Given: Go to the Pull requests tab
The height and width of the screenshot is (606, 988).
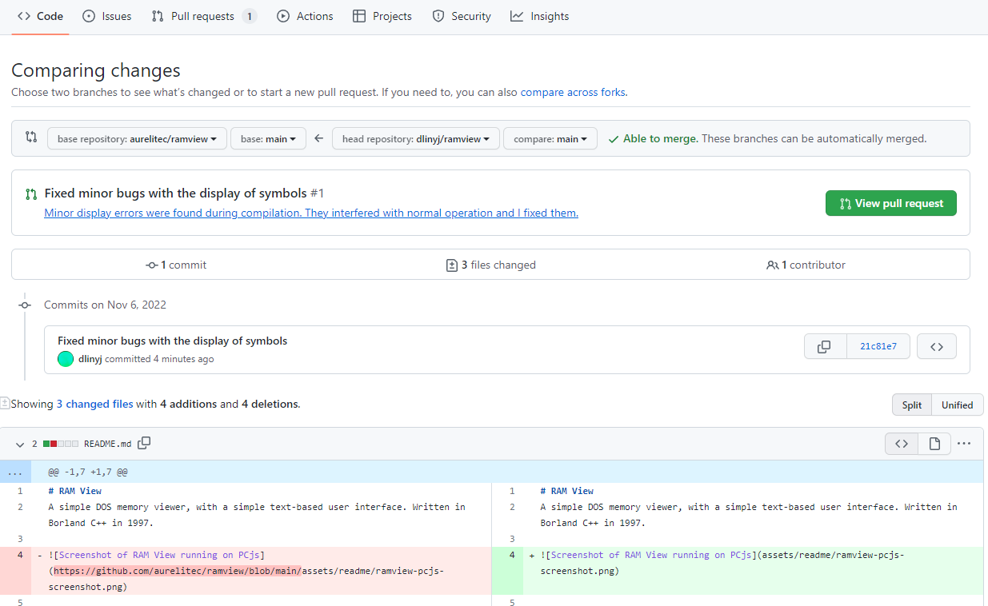Looking at the screenshot, I should tap(203, 16).
